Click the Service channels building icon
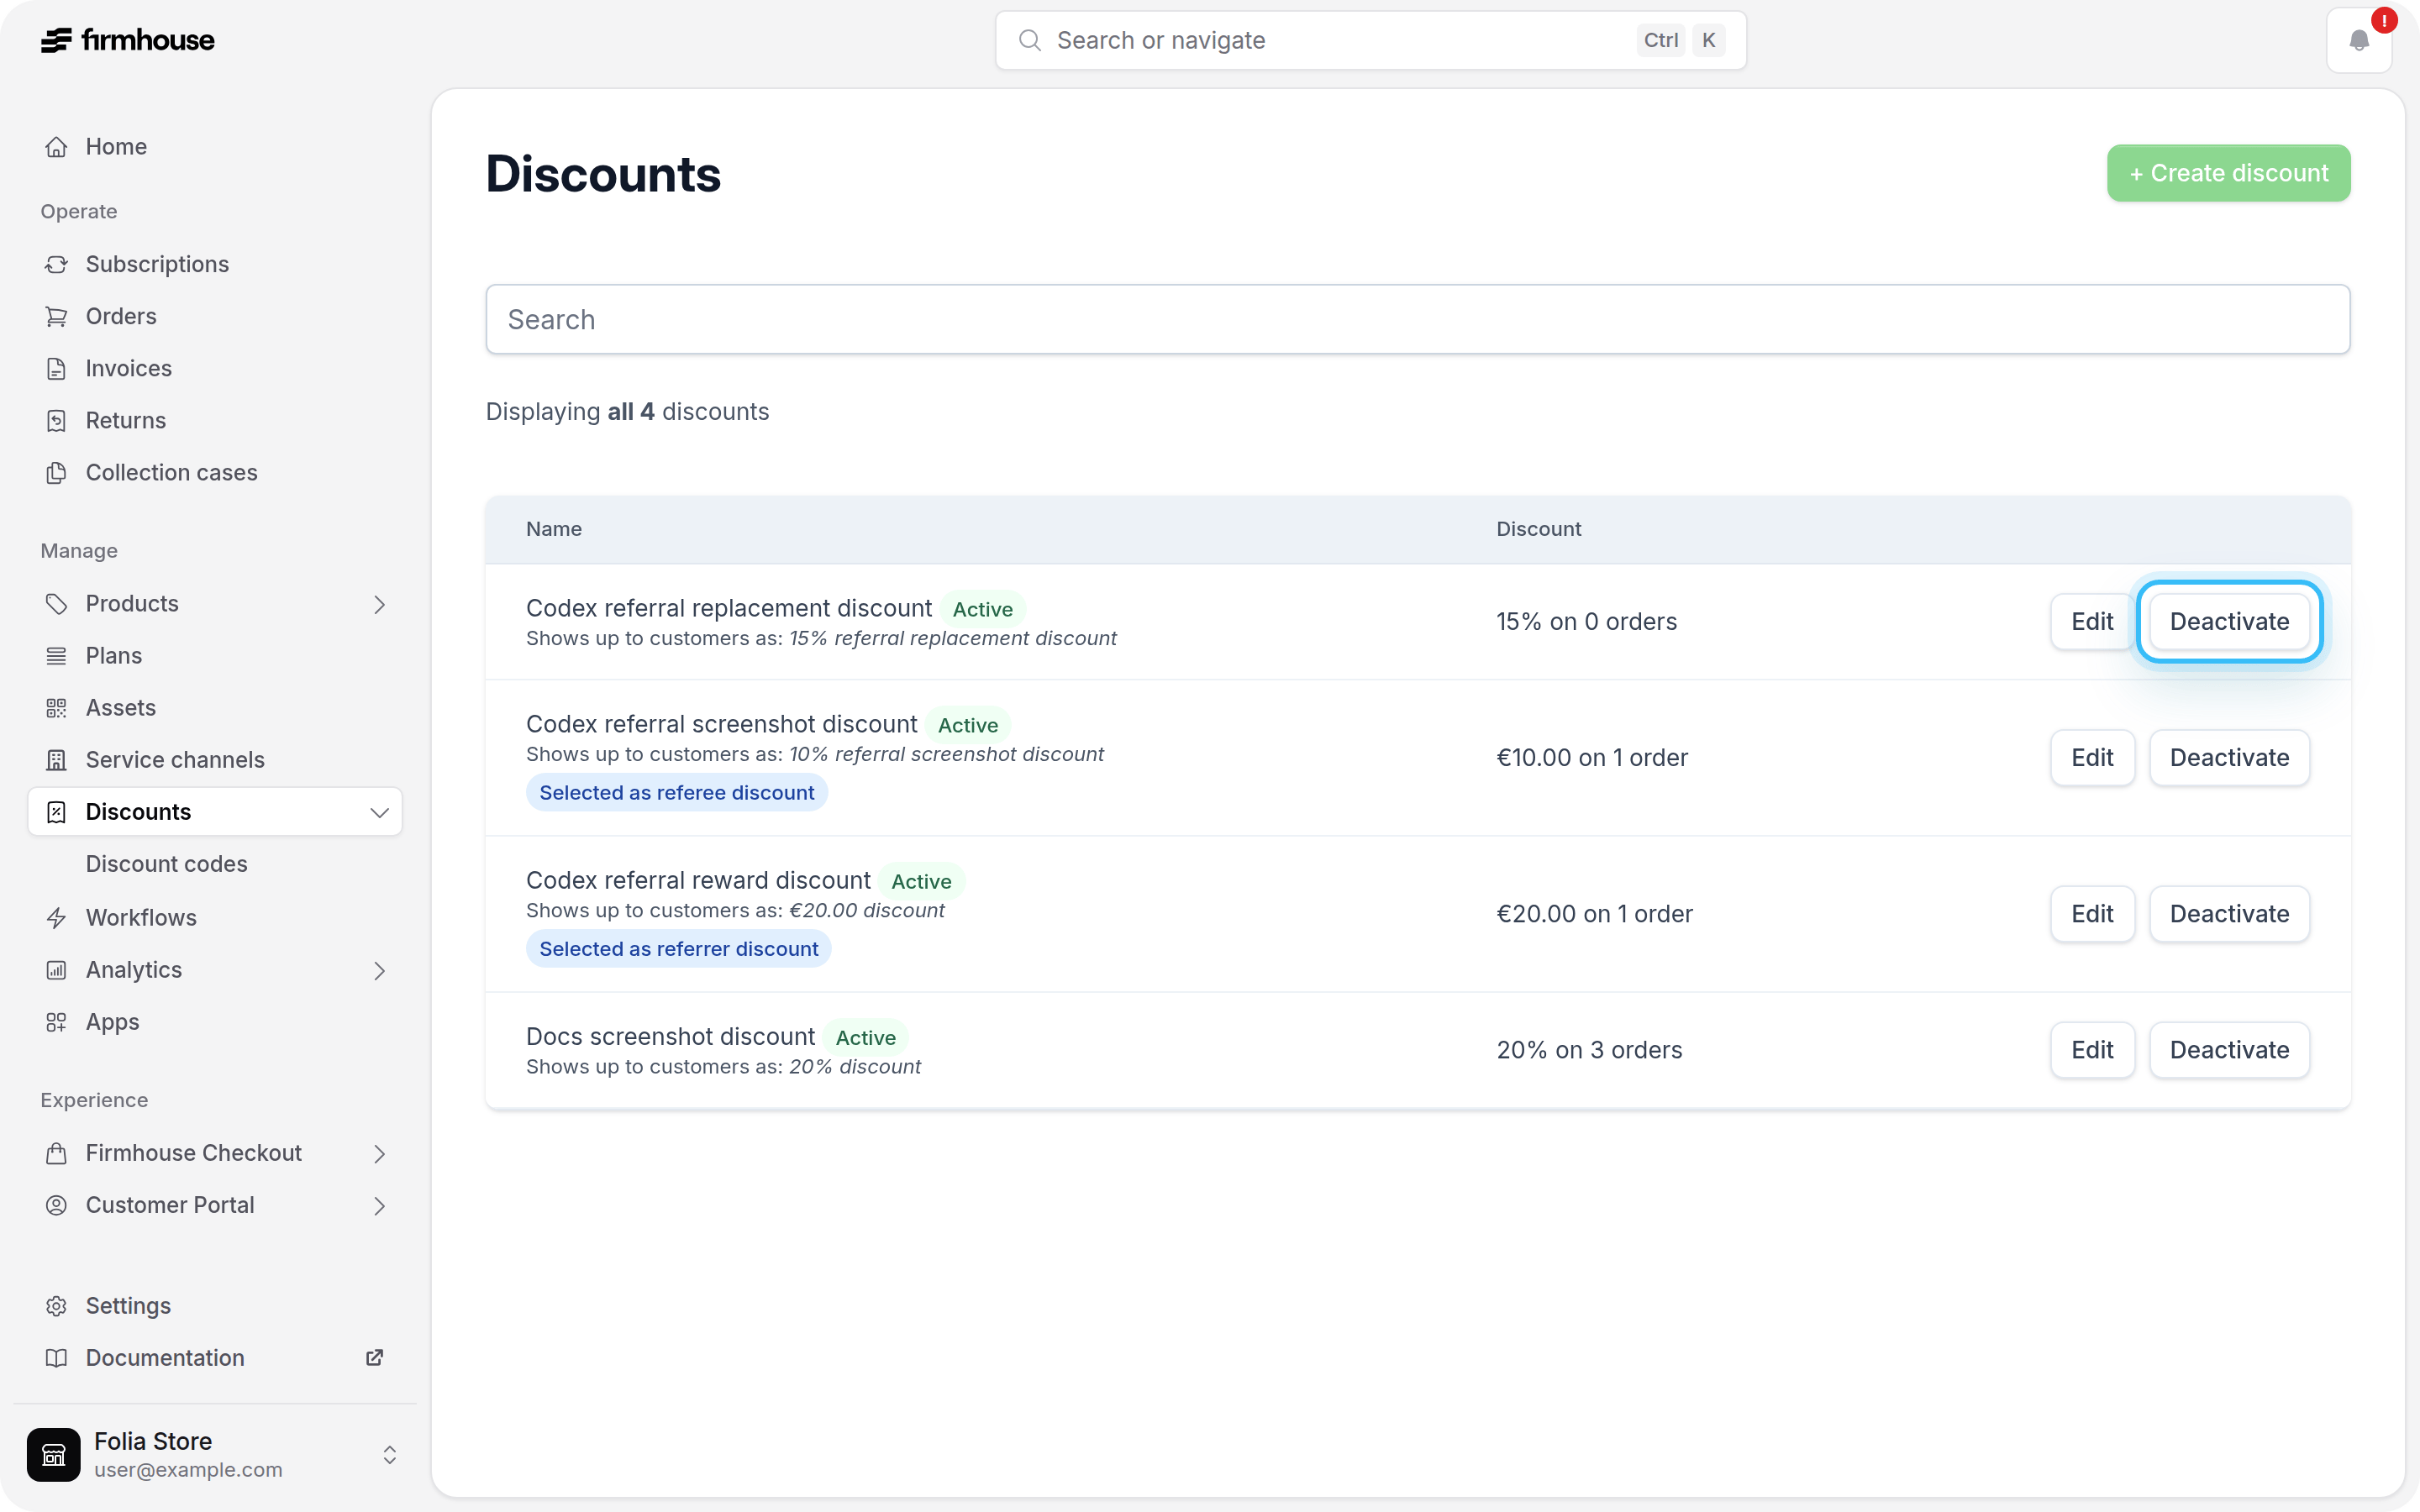 pos(56,760)
